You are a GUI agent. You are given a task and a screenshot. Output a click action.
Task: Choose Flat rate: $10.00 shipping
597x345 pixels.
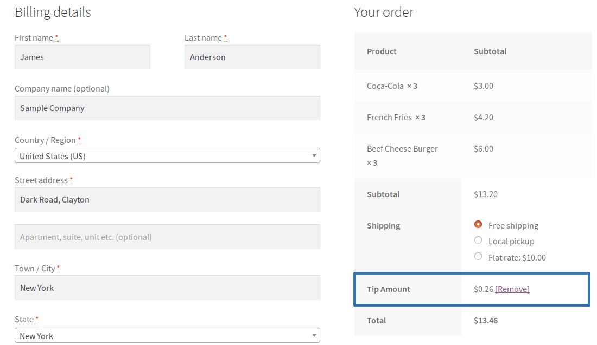pyautogui.click(x=478, y=257)
